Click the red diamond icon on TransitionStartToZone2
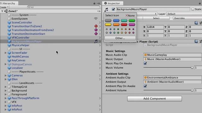Screen dimensions: 202x113 (96, 26)
